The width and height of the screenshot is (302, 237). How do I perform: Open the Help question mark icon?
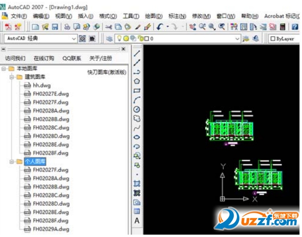click(x=295, y=27)
